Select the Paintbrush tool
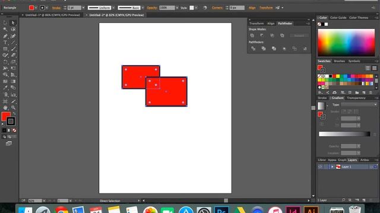 point(13,49)
